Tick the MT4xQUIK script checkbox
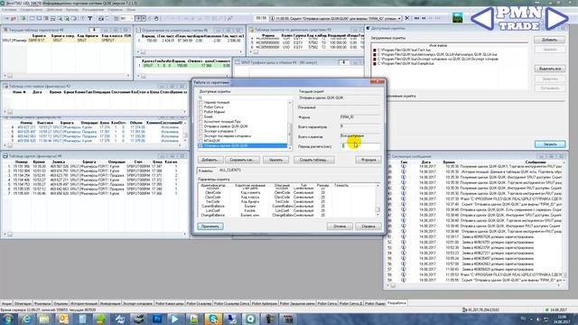 pos(200,141)
